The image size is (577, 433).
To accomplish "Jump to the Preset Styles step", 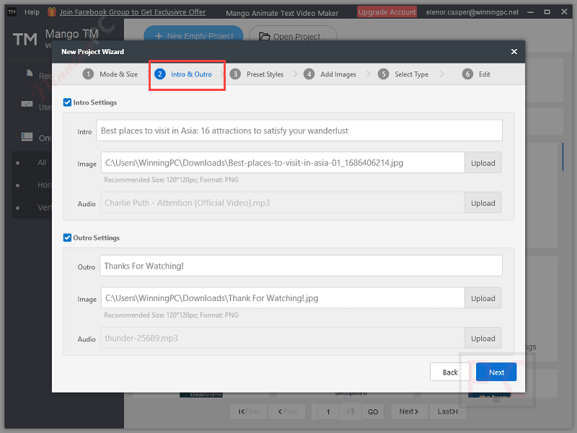I will 265,74.
